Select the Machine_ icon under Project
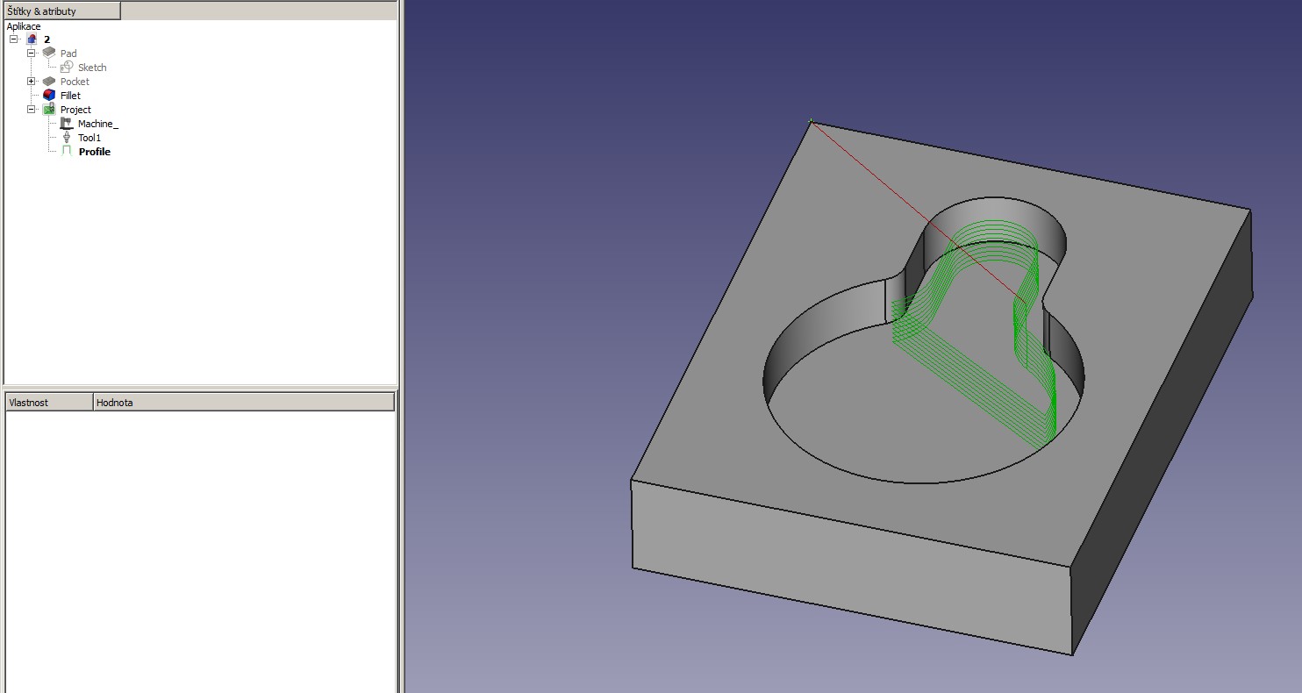 tap(67, 124)
